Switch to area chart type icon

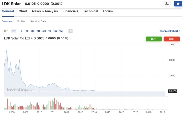pyautogui.click(x=13, y=31)
